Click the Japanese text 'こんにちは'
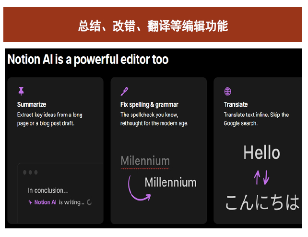Screen dimensions: 308x237 [x=262, y=202]
